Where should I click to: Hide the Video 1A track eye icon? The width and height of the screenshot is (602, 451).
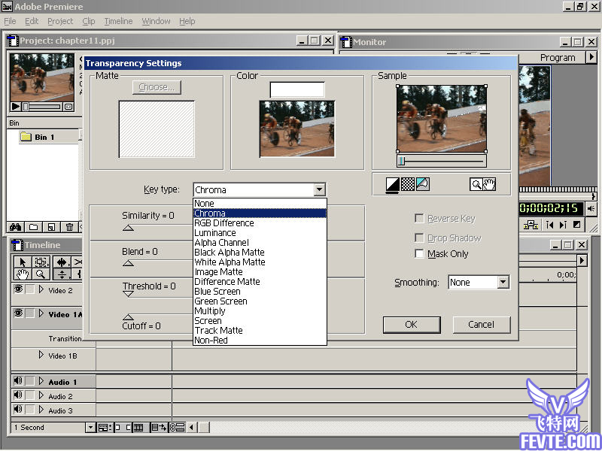[x=18, y=313]
